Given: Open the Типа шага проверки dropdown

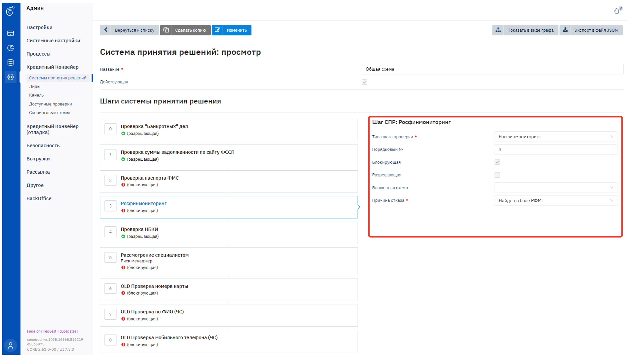Looking at the screenshot, I should (556, 137).
